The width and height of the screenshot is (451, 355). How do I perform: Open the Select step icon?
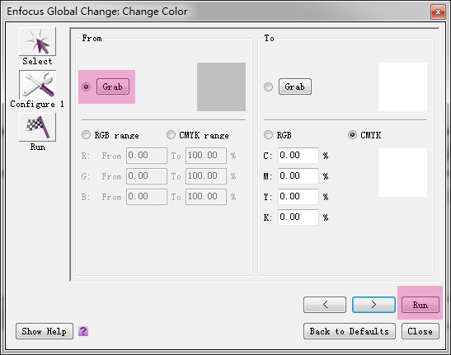pyautogui.click(x=37, y=42)
